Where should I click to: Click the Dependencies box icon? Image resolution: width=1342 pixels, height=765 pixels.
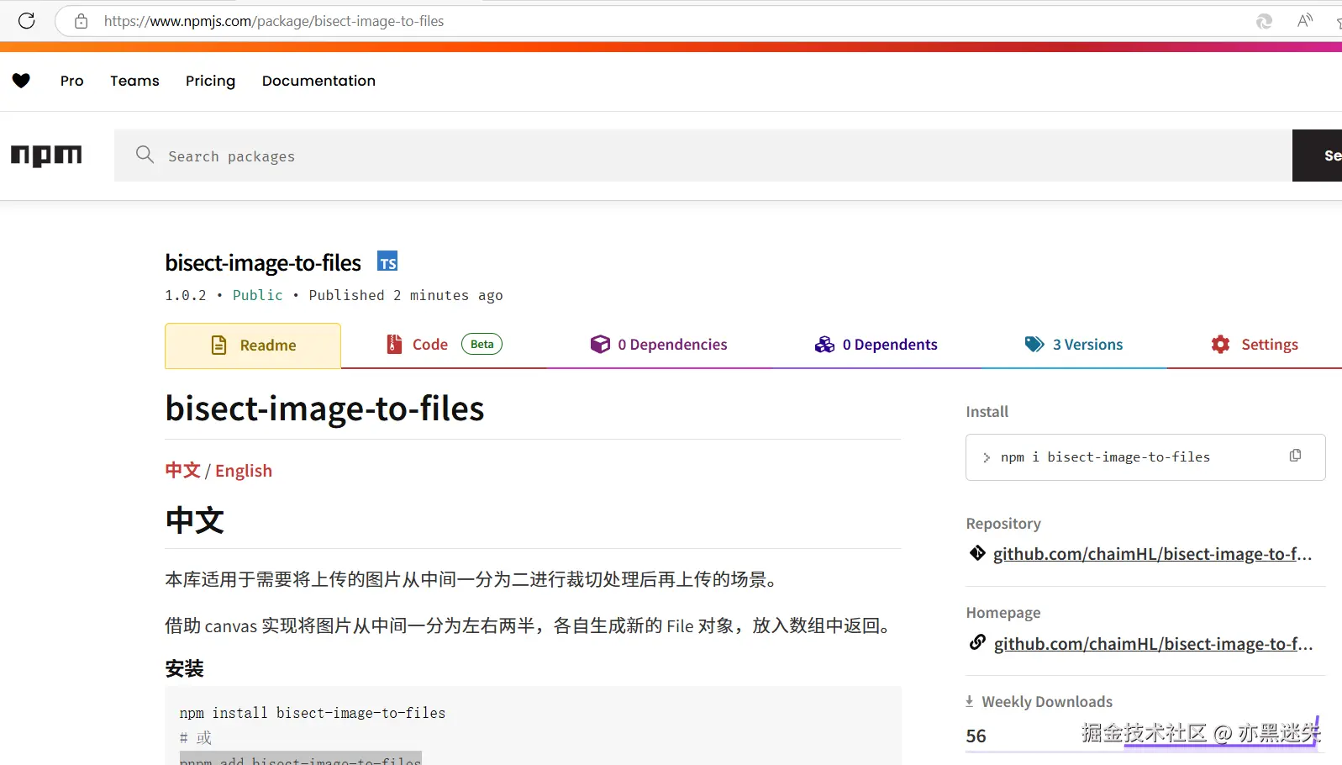tap(600, 344)
